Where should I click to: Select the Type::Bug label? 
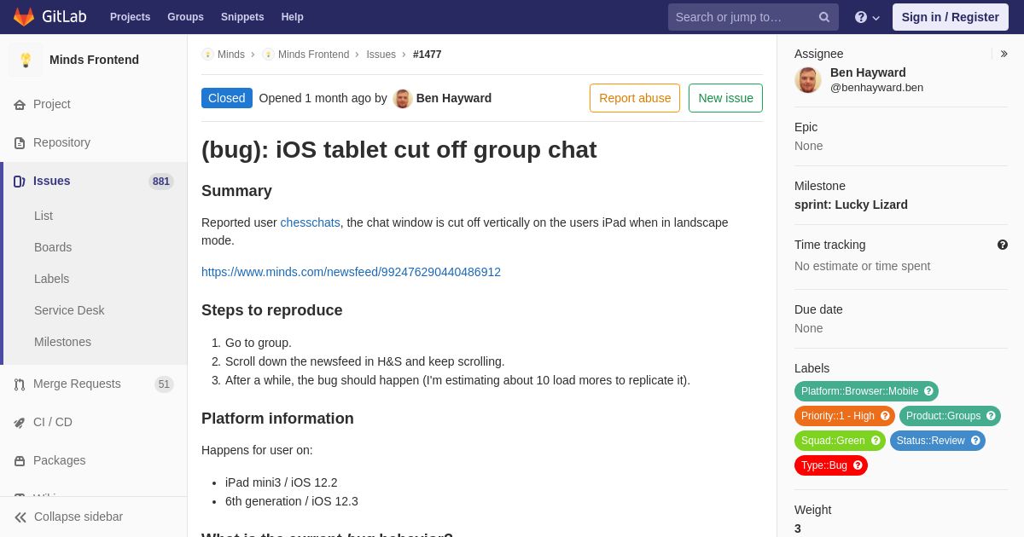click(x=823, y=465)
